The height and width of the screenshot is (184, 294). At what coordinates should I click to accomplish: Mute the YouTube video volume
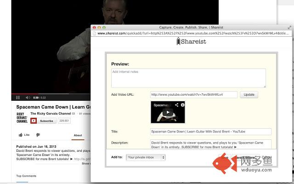pyautogui.click(x=28, y=98)
